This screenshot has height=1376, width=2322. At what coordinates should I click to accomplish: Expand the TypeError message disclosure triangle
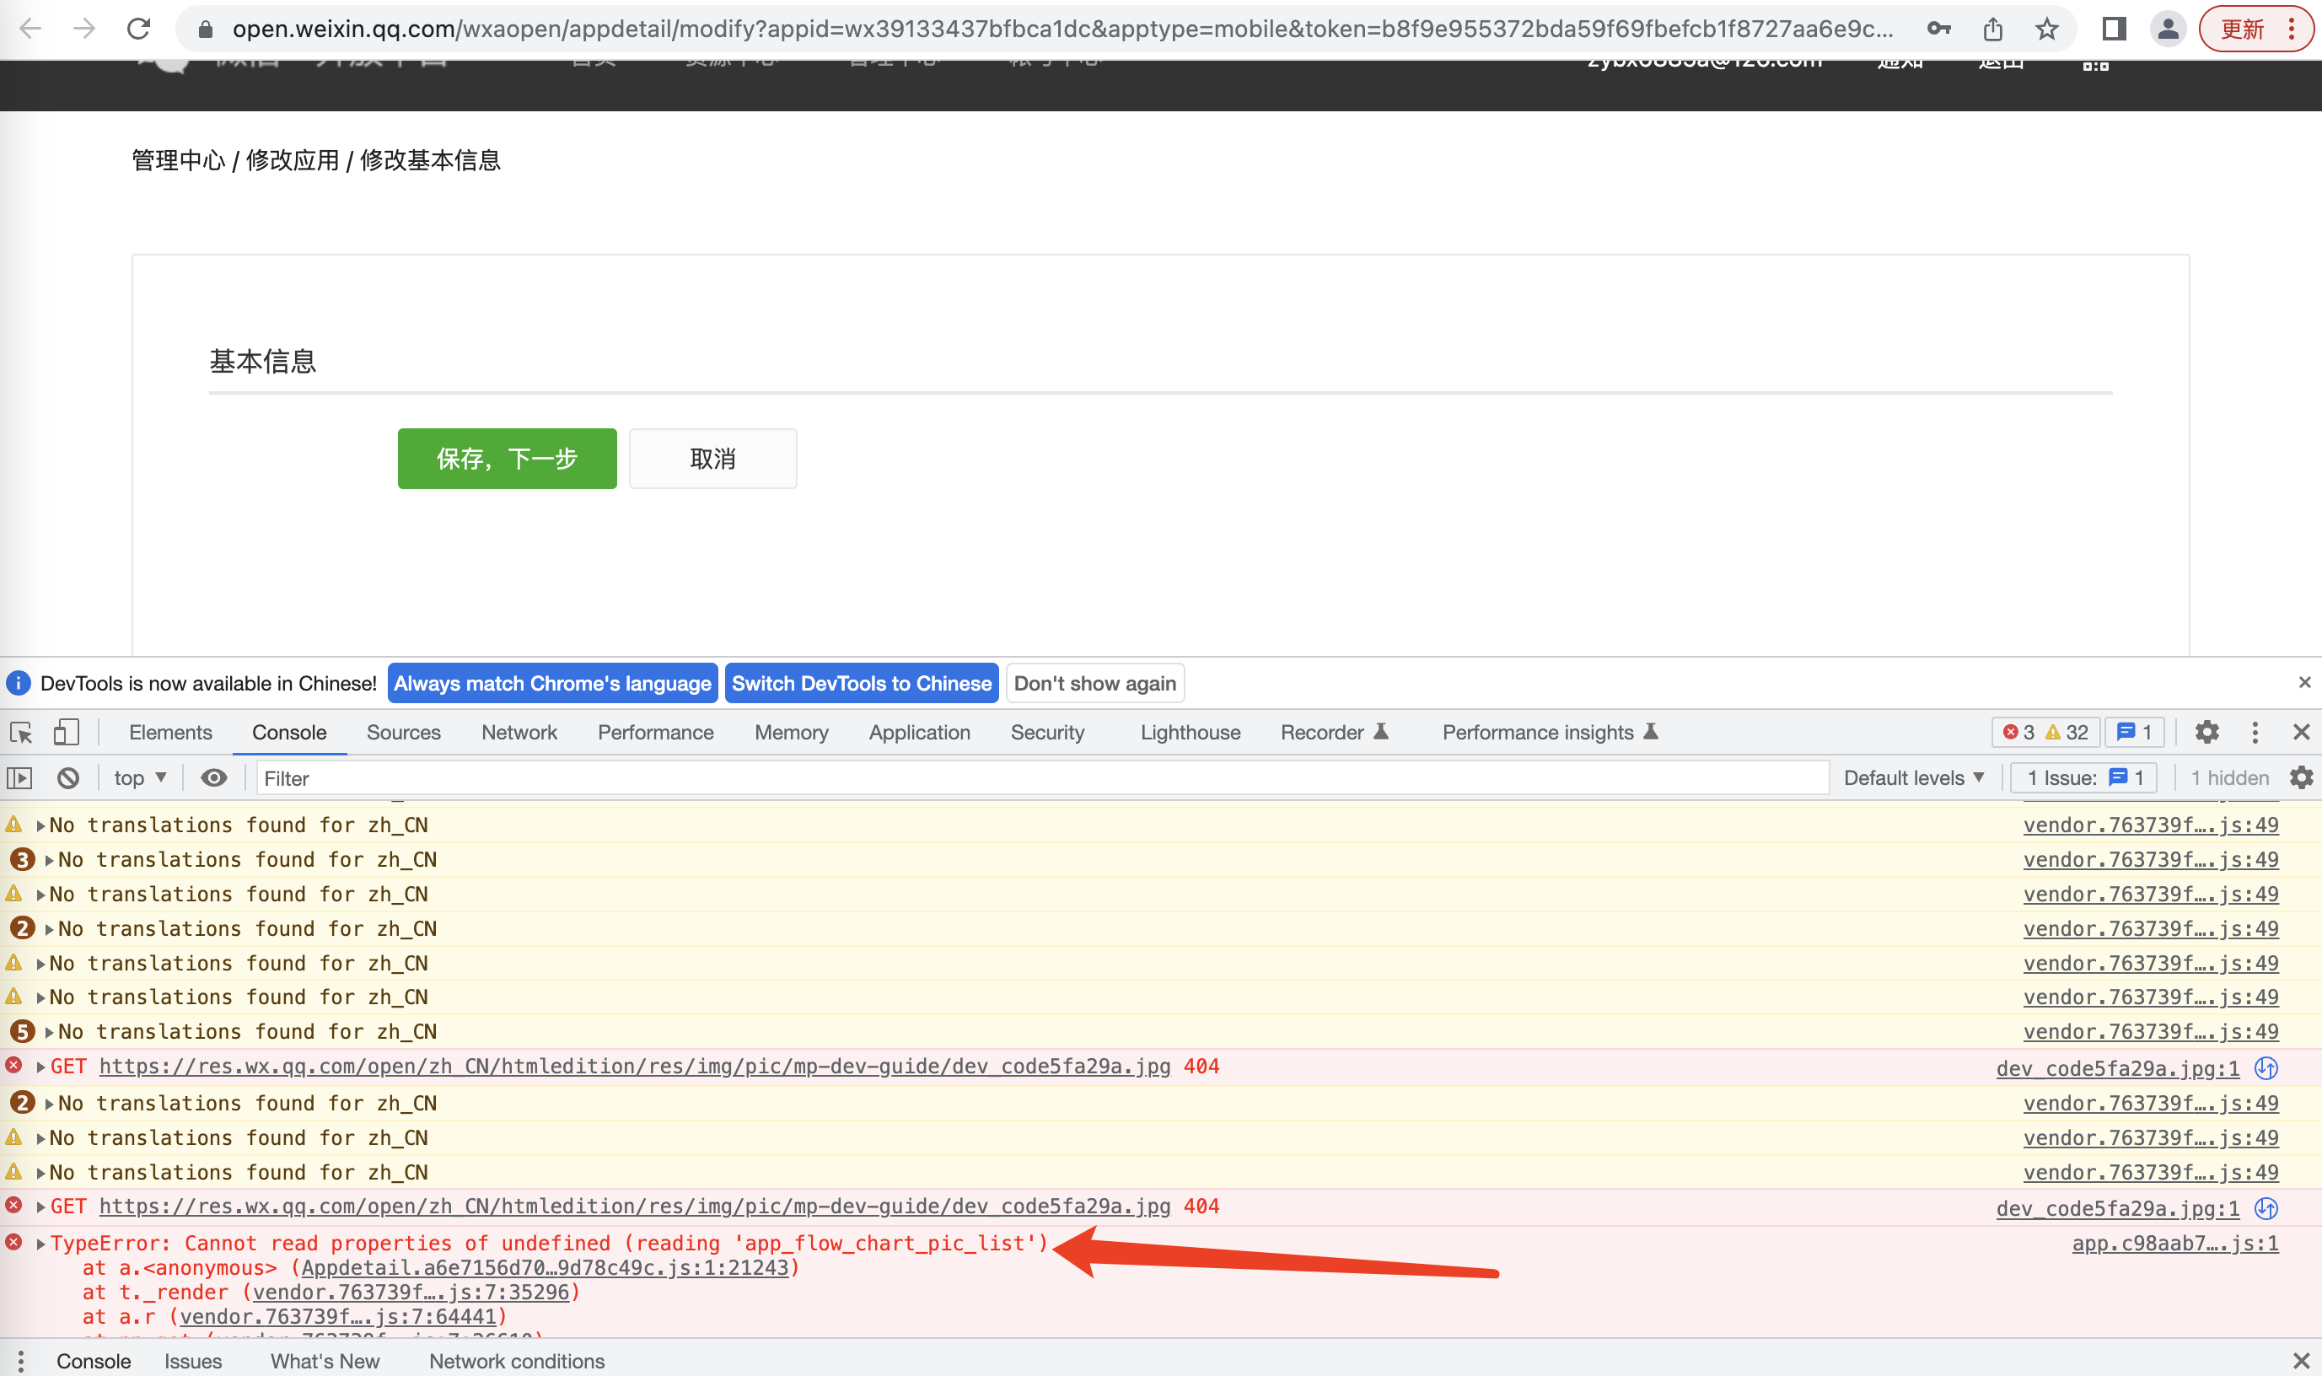[40, 1244]
